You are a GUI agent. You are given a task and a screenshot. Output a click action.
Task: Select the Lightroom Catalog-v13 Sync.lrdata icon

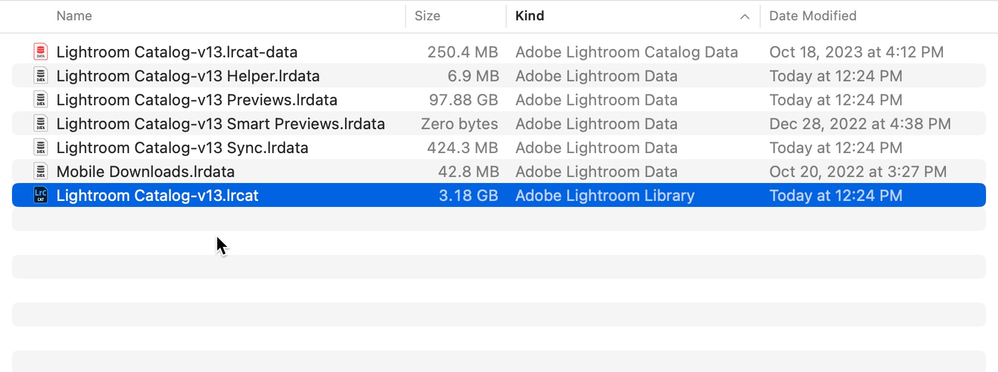[x=40, y=148]
